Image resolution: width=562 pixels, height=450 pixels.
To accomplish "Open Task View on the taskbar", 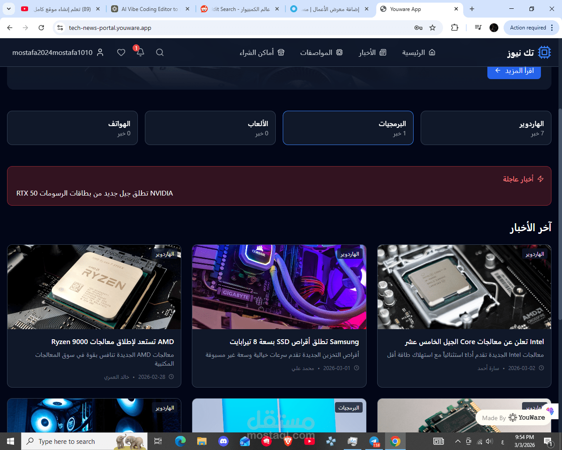I will 158,441.
